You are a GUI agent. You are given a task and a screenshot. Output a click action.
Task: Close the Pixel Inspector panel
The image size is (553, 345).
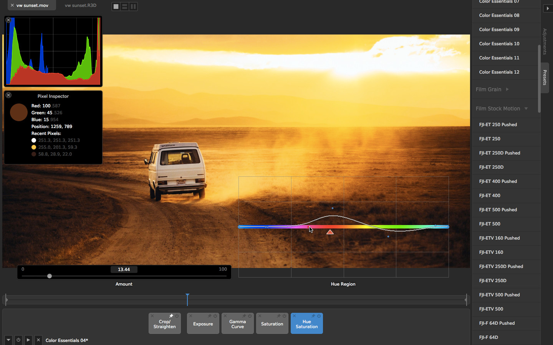[x=8, y=95]
